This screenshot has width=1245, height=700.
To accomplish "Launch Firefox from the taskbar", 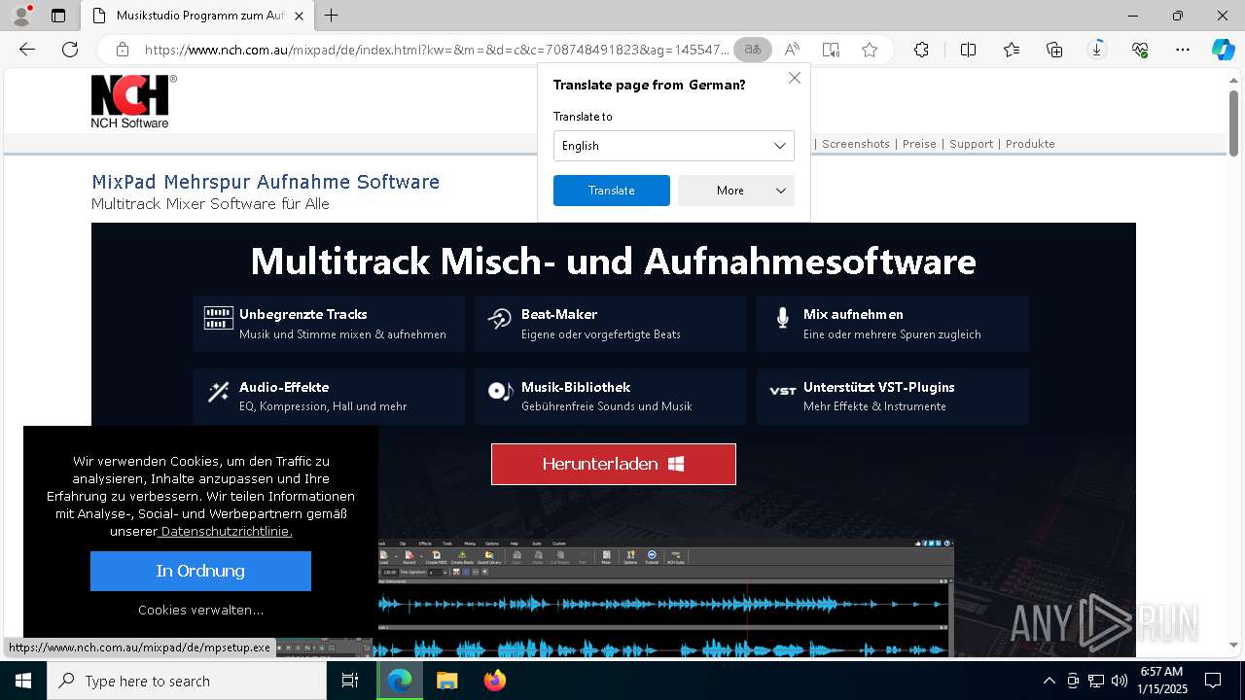I will (x=494, y=681).
